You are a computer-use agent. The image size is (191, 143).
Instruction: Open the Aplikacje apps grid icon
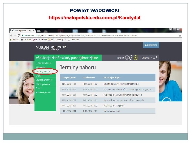point(15,40)
